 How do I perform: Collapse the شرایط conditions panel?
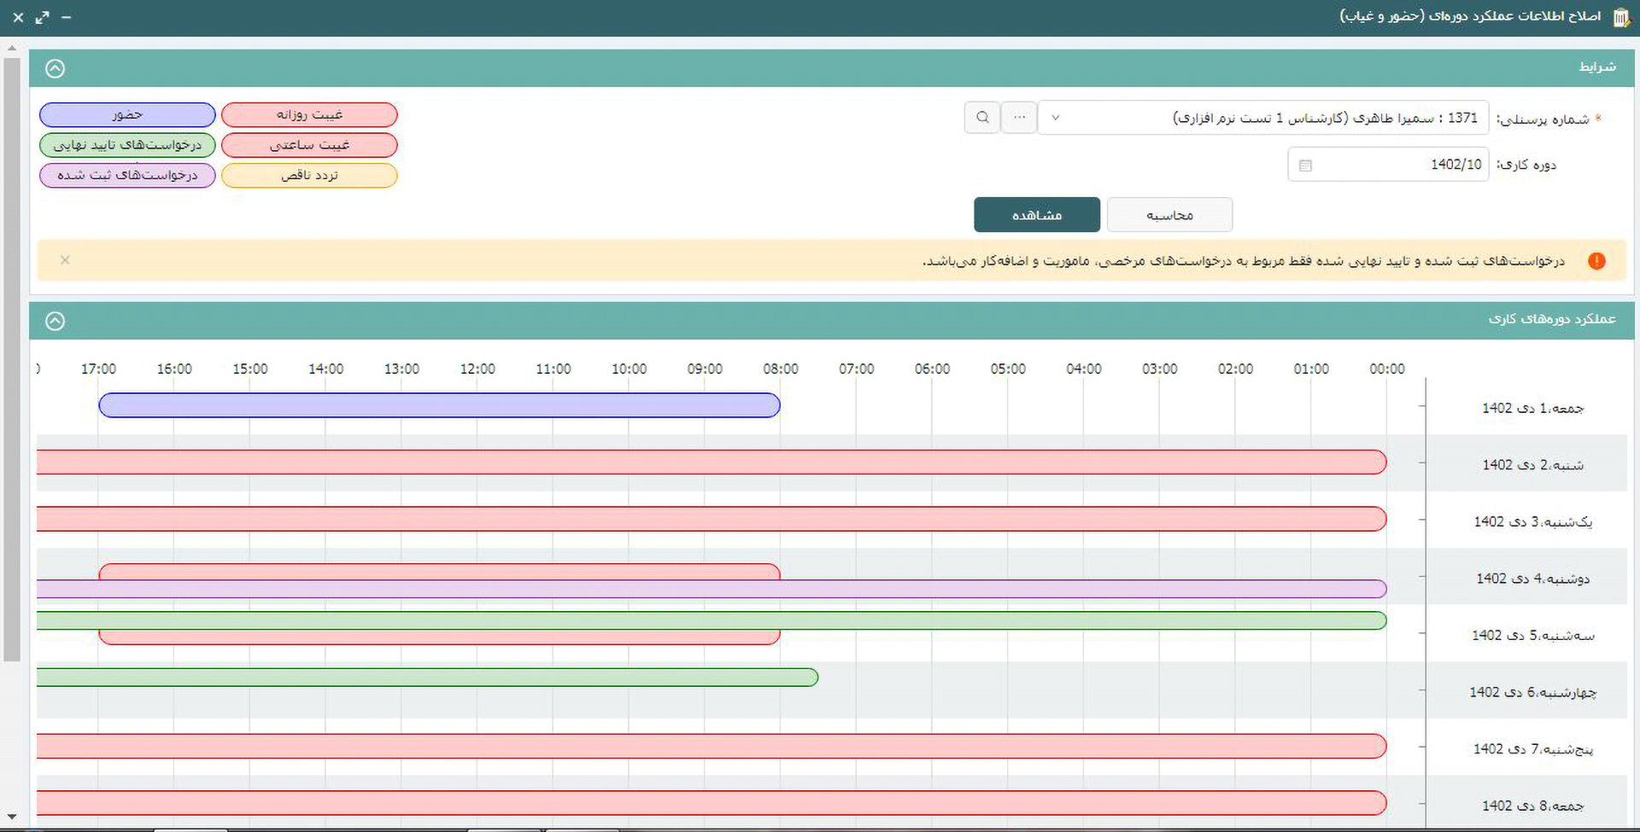pos(55,68)
